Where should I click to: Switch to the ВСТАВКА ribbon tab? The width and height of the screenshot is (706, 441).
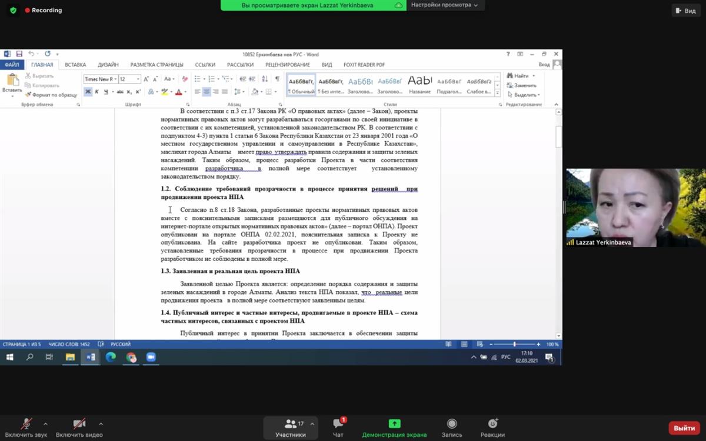[75, 65]
